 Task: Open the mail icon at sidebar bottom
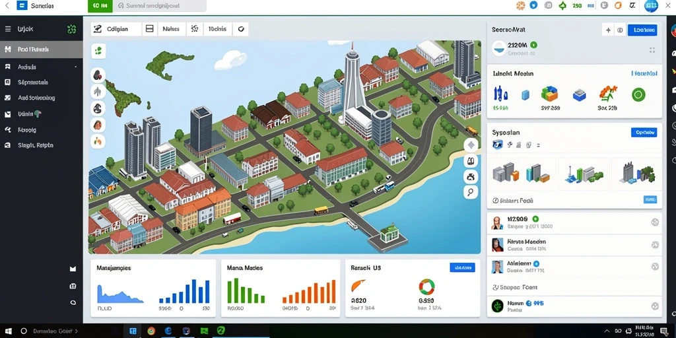point(73,269)
